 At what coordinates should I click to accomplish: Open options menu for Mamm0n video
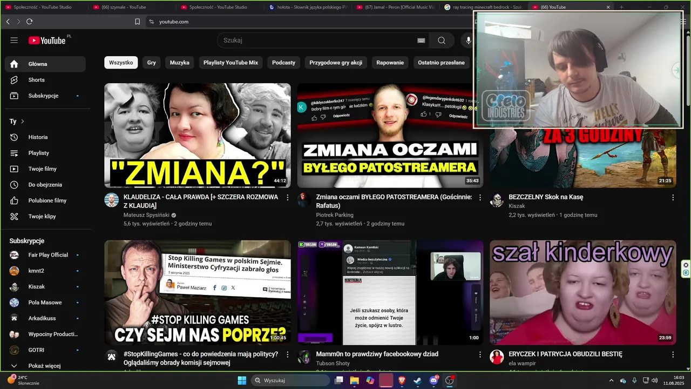[x=480, y=354]
